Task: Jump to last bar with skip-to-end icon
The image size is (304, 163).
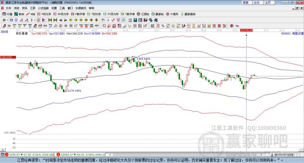Action: pyautogui.click(x=55, y=20)
